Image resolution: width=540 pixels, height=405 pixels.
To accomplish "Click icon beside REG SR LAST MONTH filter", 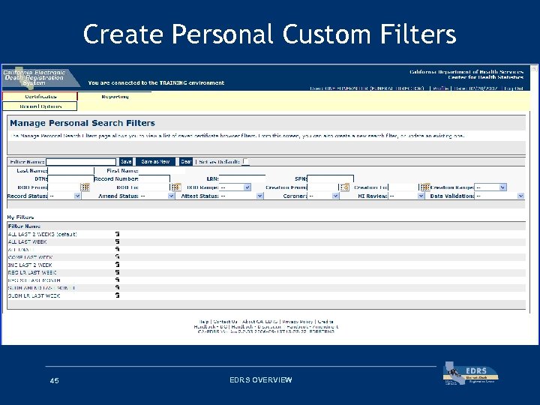I will point(117,280).
